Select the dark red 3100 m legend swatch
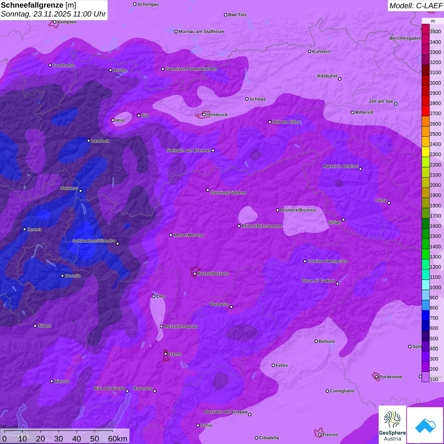 (425, 70)
